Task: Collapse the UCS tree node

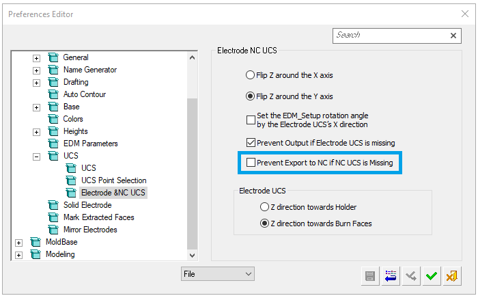Action: click(36, 156)
